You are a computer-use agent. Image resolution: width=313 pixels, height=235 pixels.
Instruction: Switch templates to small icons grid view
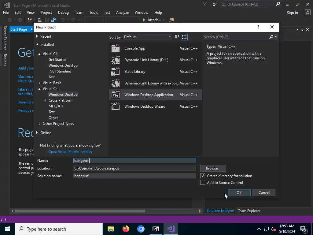pos(177,37)
